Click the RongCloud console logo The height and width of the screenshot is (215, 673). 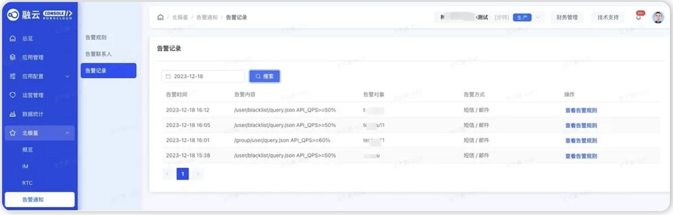(x=40, y=16)
